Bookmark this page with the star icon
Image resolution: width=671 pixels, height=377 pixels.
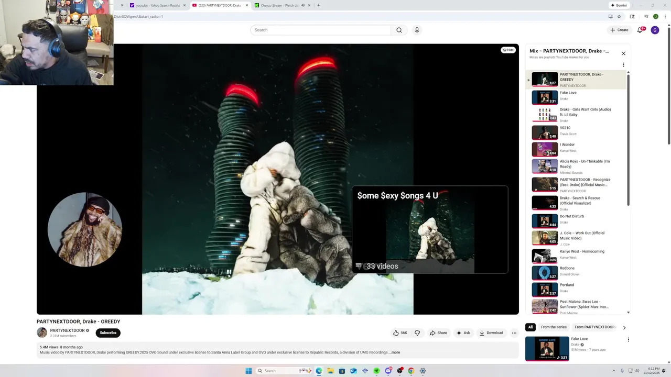click(x=619, y=16)
